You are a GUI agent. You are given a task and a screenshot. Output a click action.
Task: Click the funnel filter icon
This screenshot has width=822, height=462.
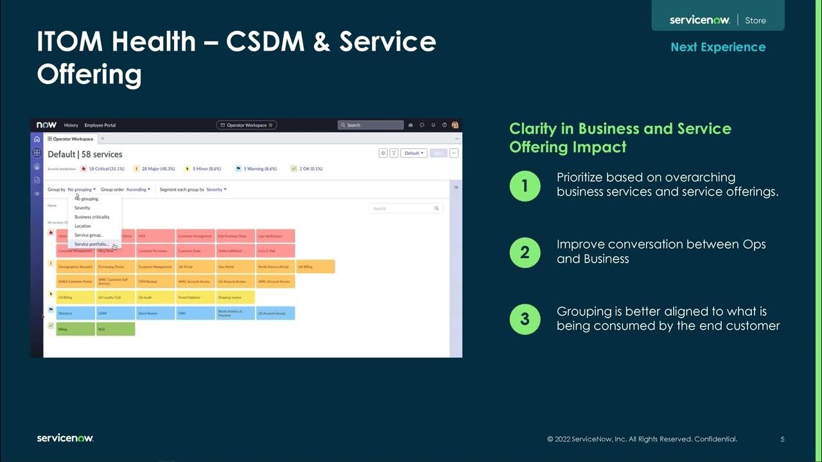coord(394,153)
